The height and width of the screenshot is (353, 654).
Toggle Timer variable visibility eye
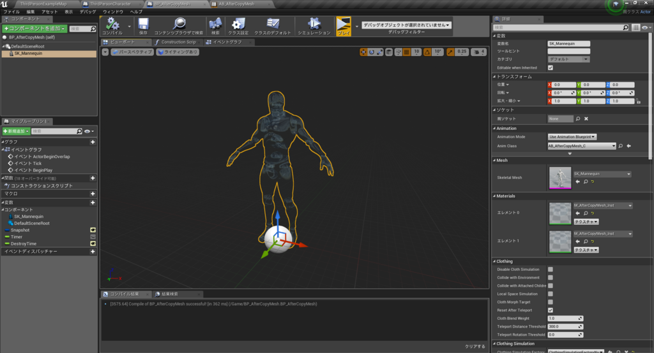[93, 237]
